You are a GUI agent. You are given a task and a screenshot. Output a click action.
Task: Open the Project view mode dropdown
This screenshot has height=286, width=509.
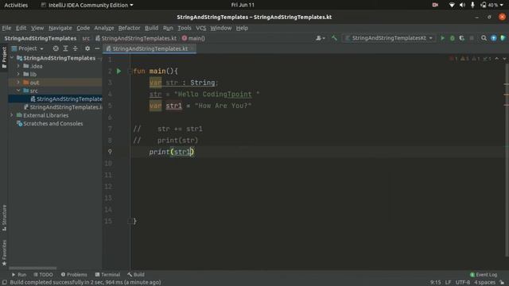coord(27,48)
